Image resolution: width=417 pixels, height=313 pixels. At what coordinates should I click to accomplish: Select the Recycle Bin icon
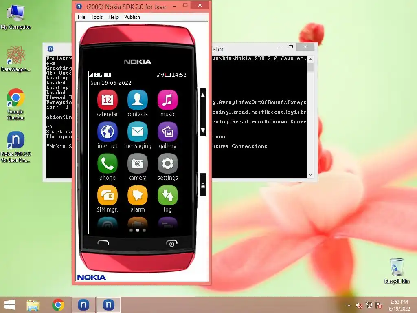click(397, 271)
